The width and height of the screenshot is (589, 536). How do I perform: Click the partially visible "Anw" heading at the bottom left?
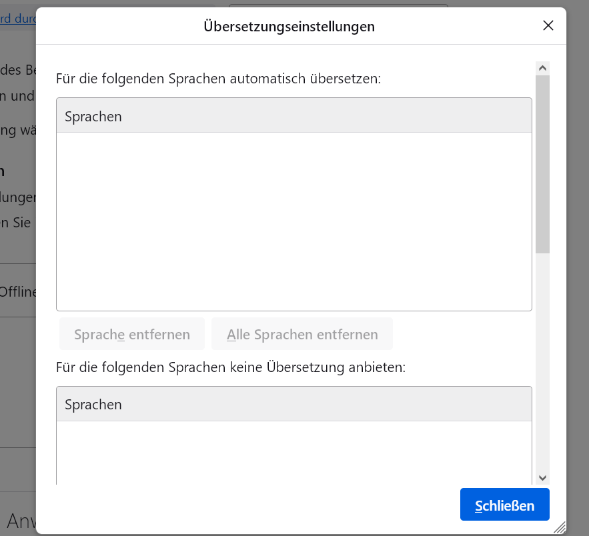(19, 520)
